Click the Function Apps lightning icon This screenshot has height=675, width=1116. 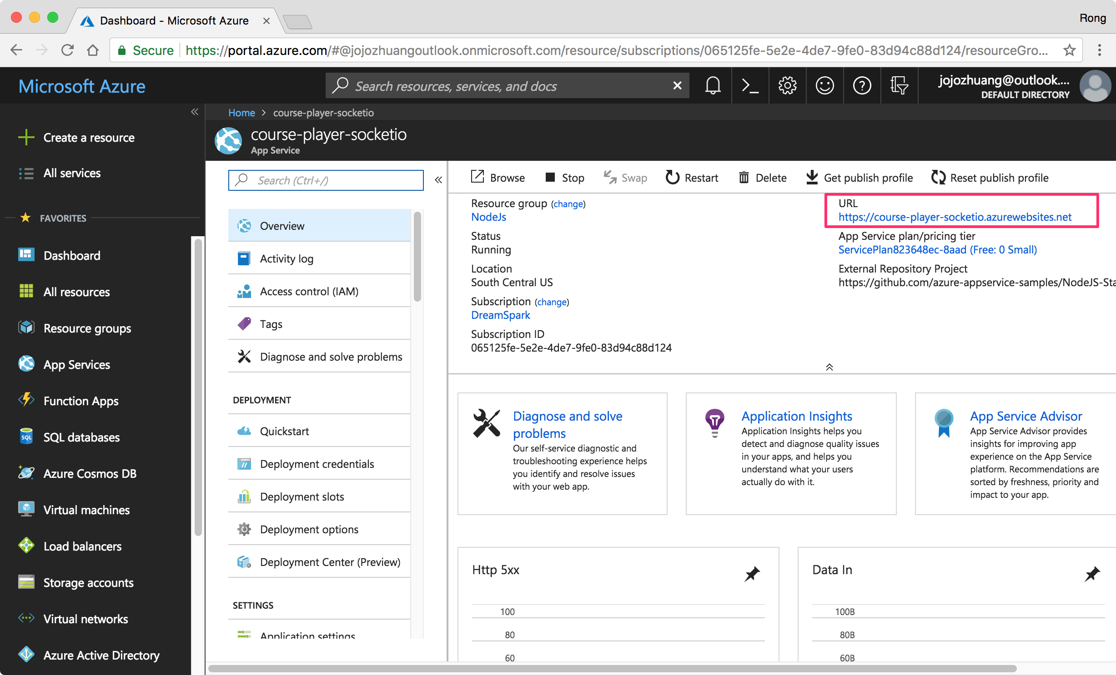coord(26,400)
